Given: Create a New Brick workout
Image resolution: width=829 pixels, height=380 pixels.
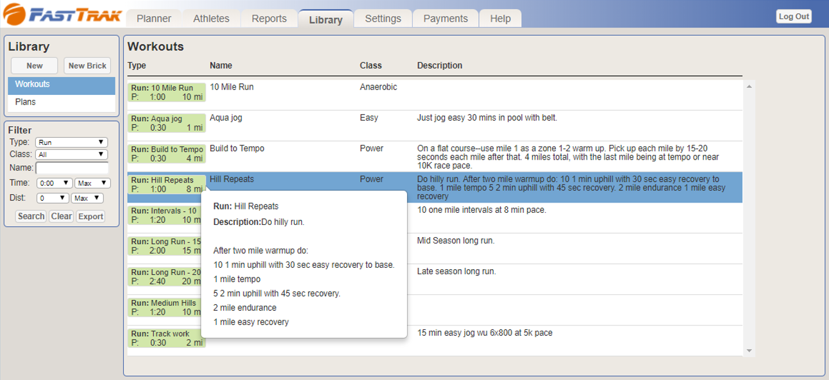Looking at the screenshot, I should [87, 66].
